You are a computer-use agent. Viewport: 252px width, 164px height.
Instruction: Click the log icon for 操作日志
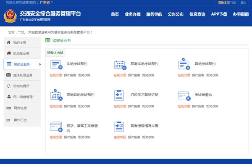pyautogui.click(x=8, y=120)
